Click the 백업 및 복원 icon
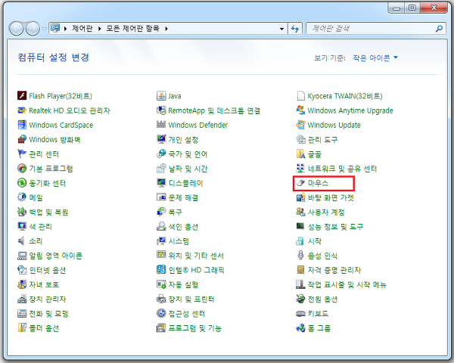 [22, 212]
